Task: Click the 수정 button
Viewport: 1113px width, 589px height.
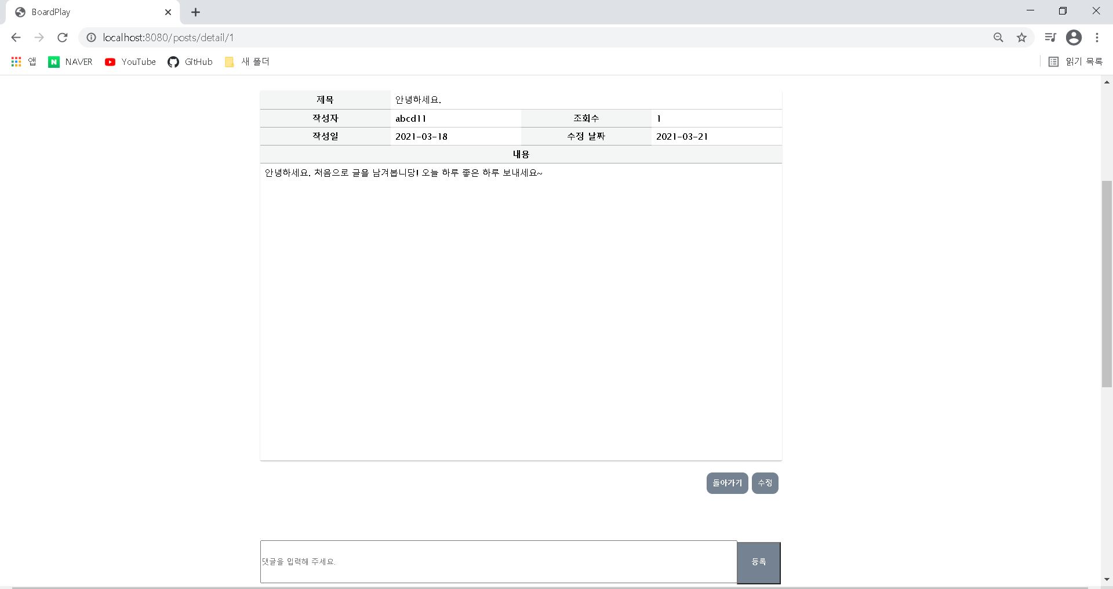Action: pyautogui.click(x=765, y=483)
